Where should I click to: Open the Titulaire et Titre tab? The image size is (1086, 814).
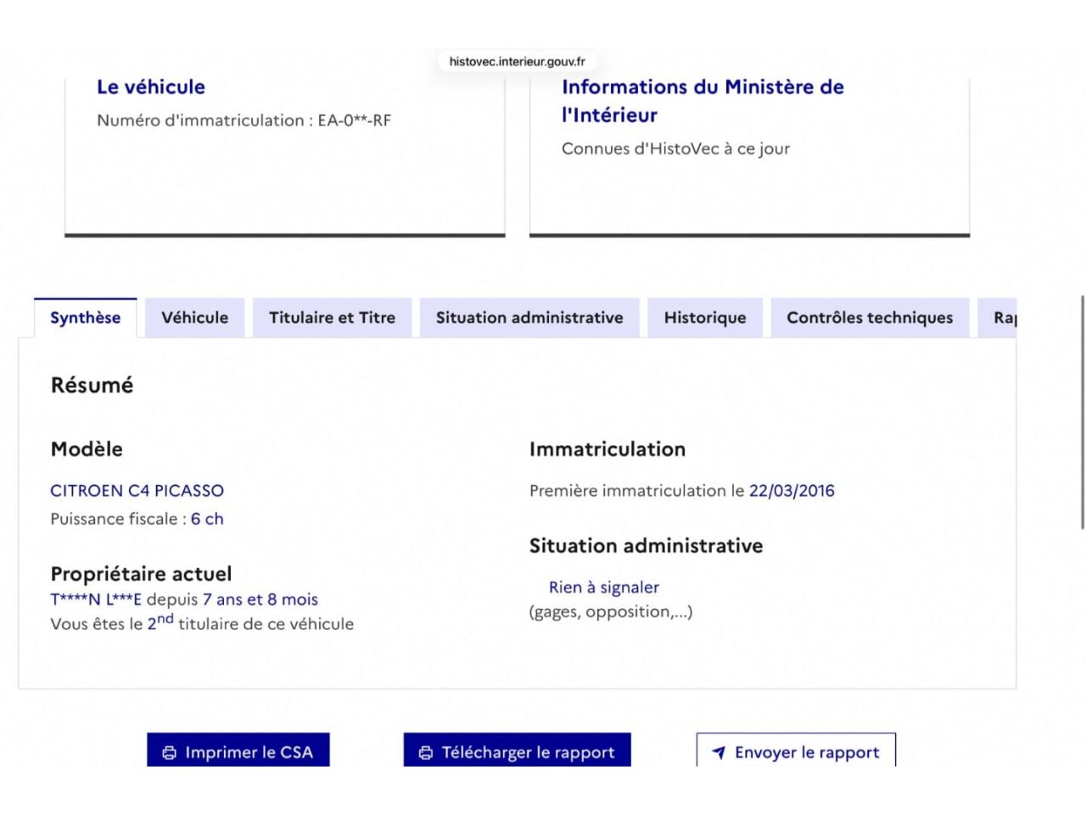332,318
